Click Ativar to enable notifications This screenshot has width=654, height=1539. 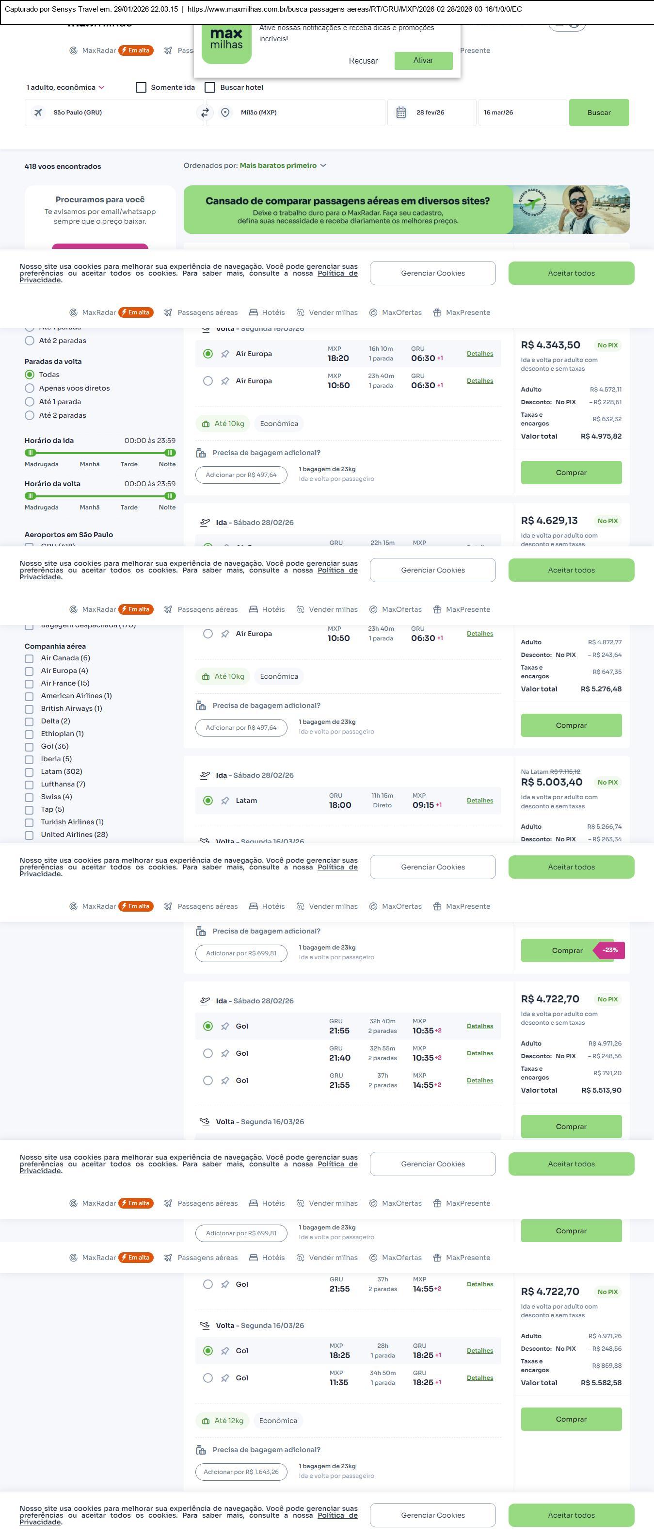point(423,60)
